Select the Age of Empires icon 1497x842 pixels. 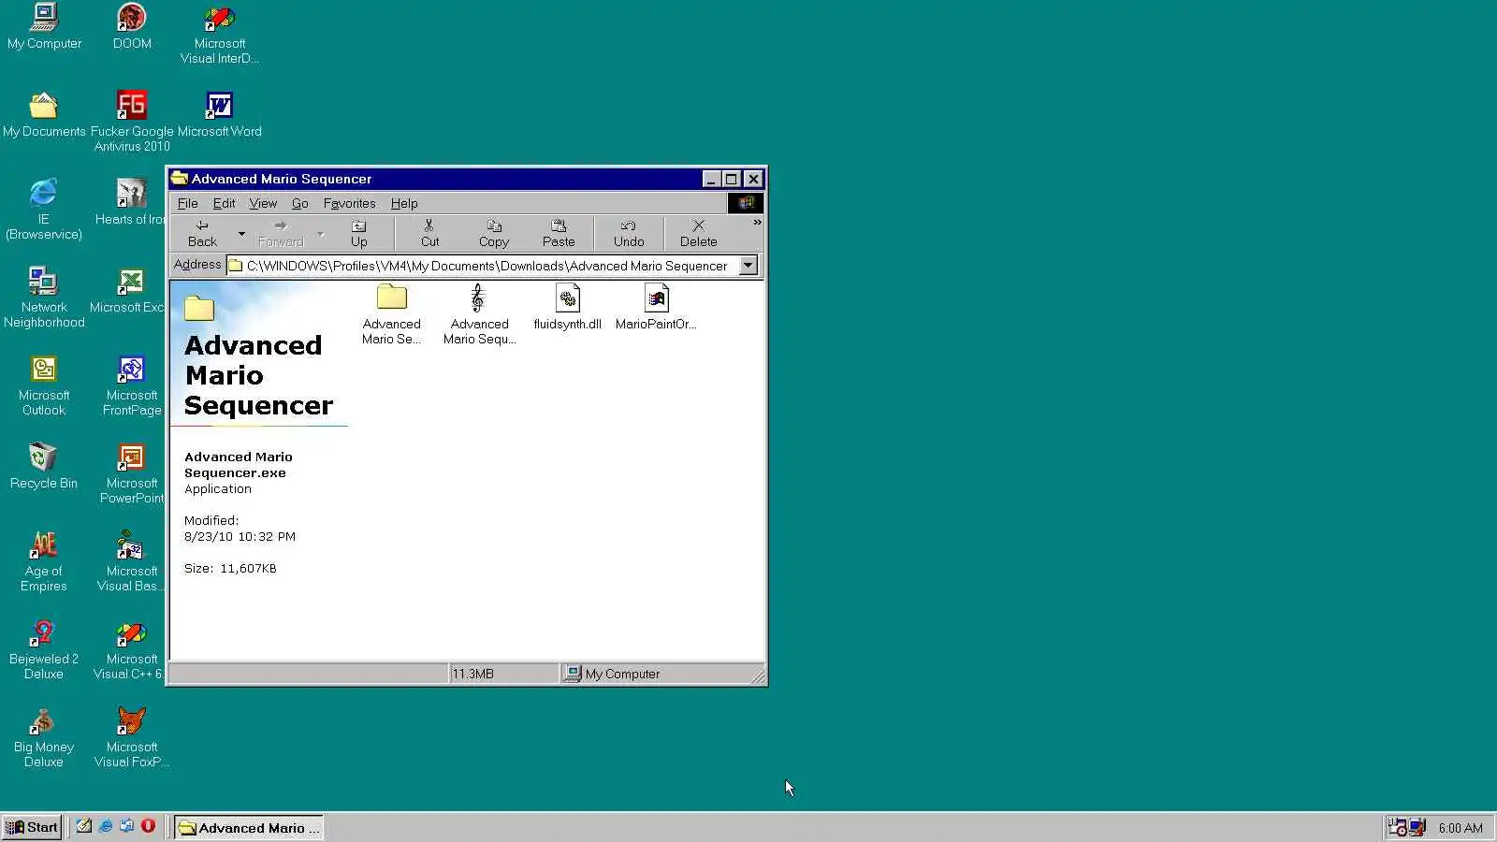click(44, 561)
